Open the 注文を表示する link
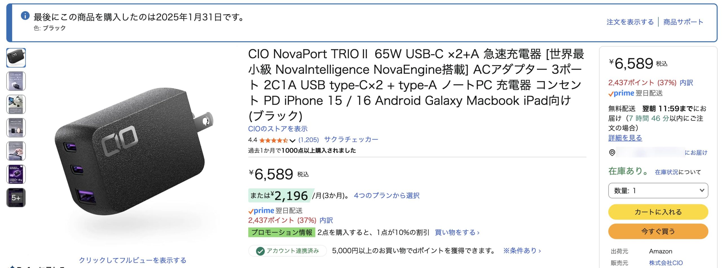Screen dimensions: 722x268 tap(630, 22)
